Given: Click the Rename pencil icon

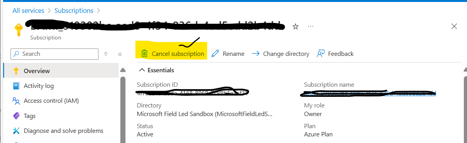Looking at the screenshot, I should pos(215,54).
